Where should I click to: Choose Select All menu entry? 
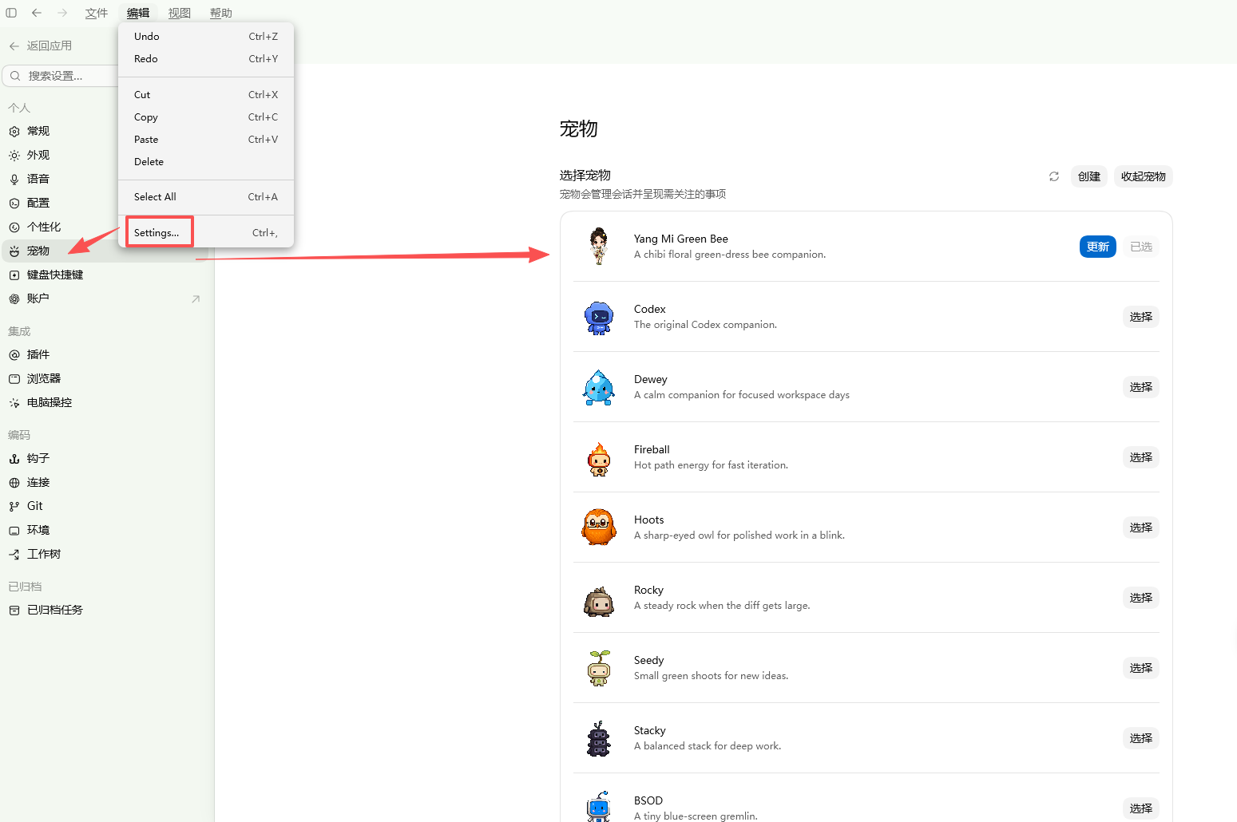point(206,197)
